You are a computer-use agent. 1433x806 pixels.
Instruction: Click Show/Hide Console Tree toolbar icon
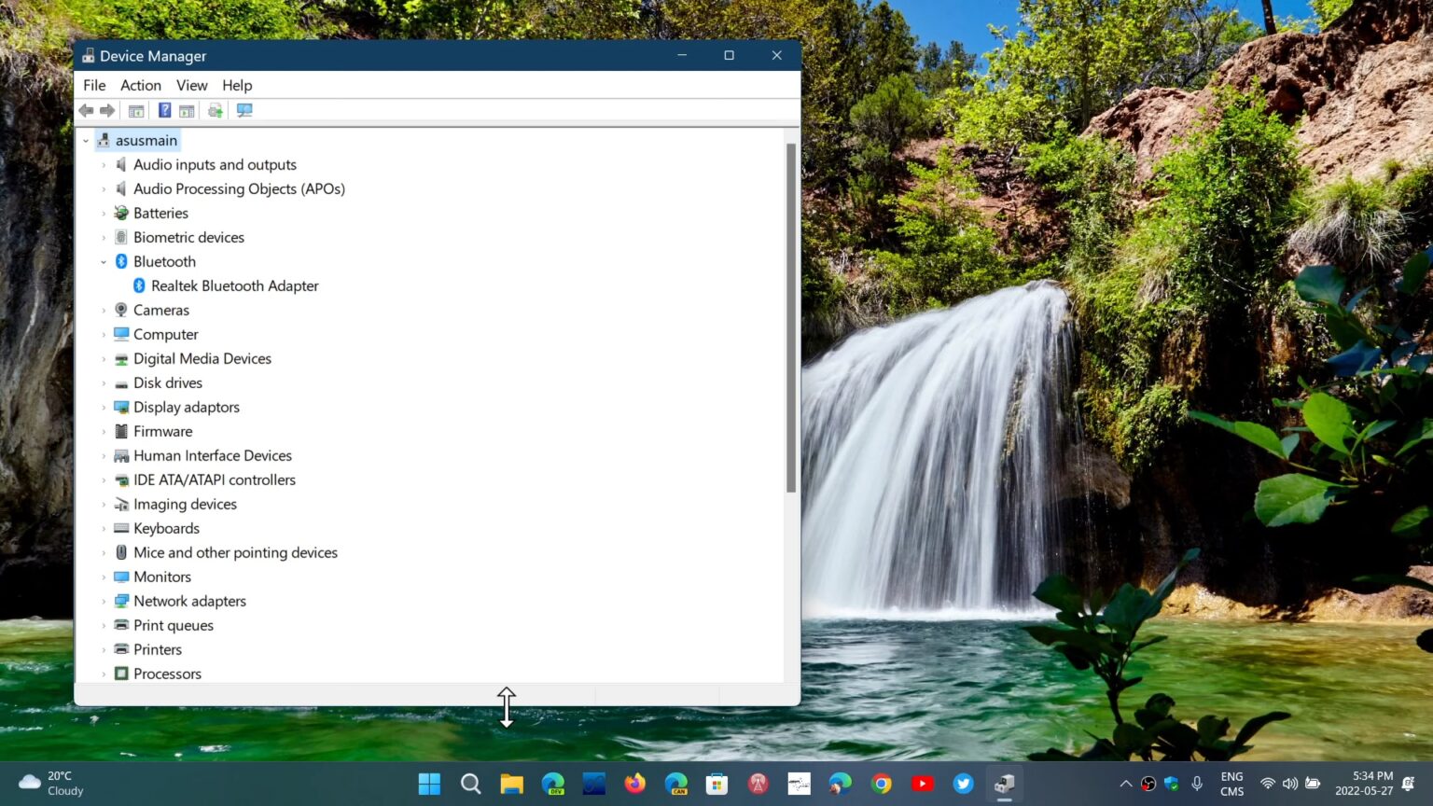(x=136, y=111)
